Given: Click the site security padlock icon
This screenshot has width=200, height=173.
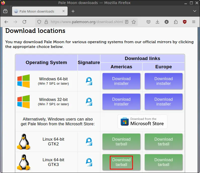Looking at the screenshot, I should pyautogui.click(x=46, y=22).
